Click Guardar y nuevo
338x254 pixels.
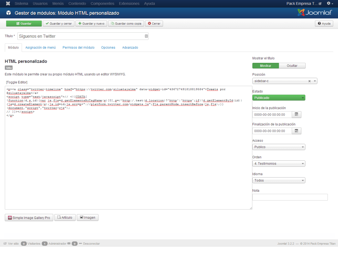point(91,23)
